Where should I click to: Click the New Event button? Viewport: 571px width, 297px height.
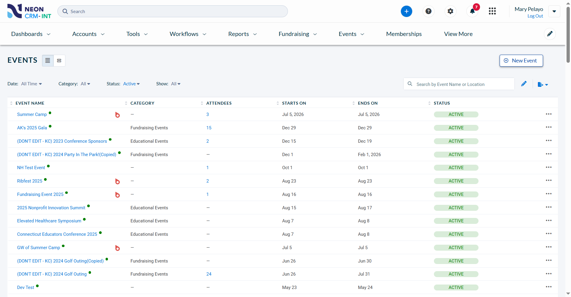pyautogui.click(x=521, y=61)
